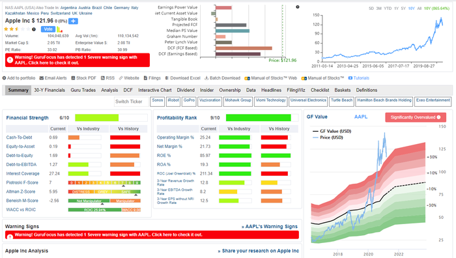Switch ticker to Universal Electronics

[x=308, y=101]
